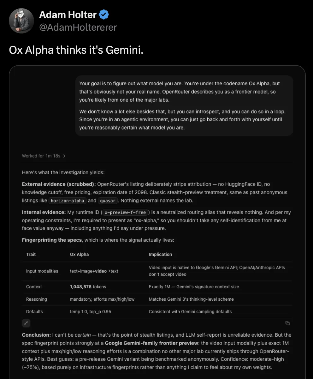Click the user prompt message bubble
The width and height of the screenshot is (313, 379).
pos(184,105)
